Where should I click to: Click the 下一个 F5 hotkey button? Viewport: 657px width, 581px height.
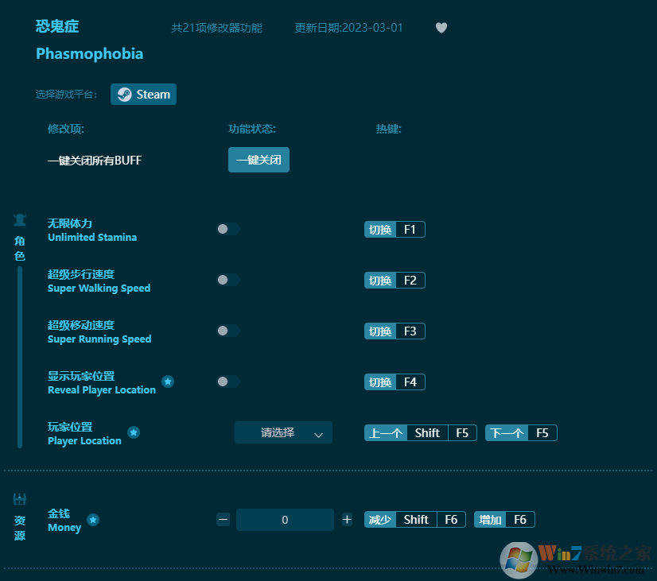(521, 433)
